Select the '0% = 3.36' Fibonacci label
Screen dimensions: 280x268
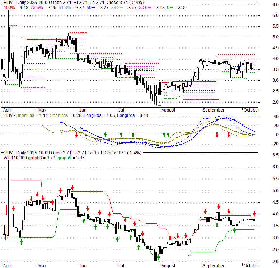pyautogui.click(x=177, y=8)
